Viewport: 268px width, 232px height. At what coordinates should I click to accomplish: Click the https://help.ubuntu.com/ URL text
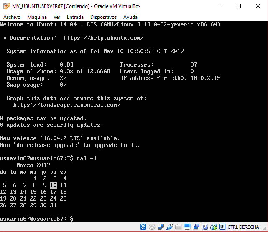click(103, 38)
